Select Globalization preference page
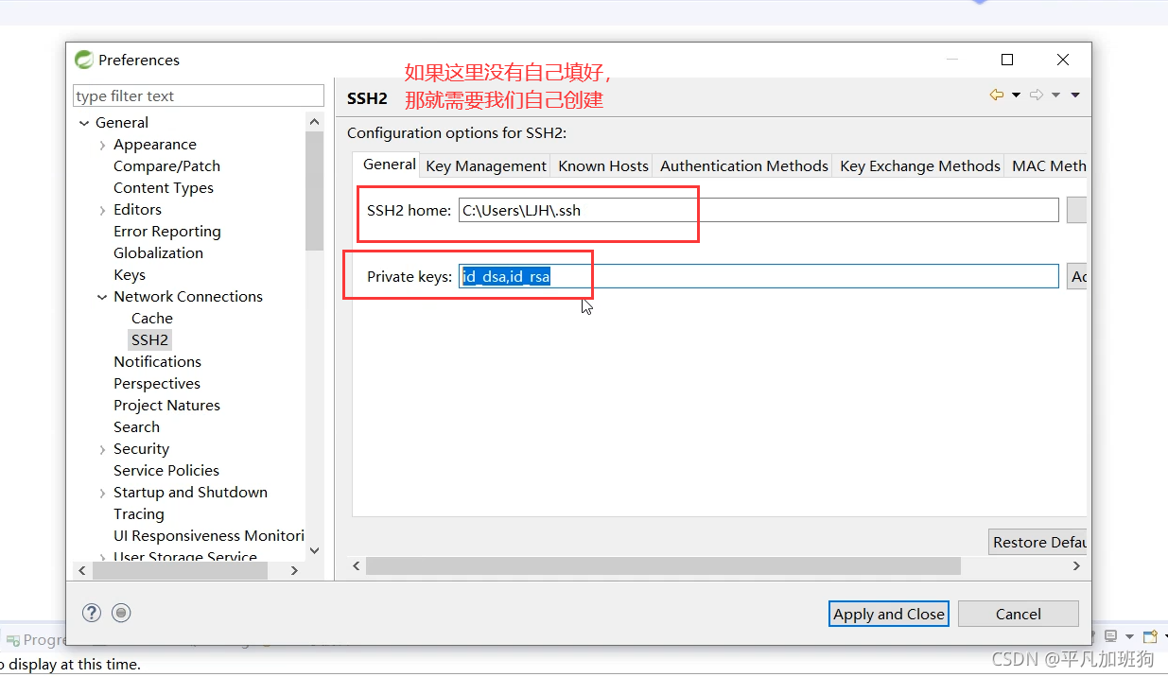1168x677 pixels. tap(158, 253)
